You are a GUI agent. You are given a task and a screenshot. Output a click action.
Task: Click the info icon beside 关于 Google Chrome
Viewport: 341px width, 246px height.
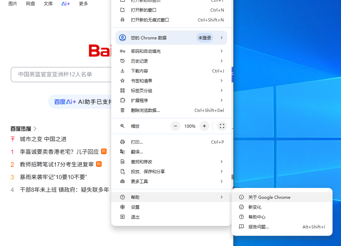241,197
